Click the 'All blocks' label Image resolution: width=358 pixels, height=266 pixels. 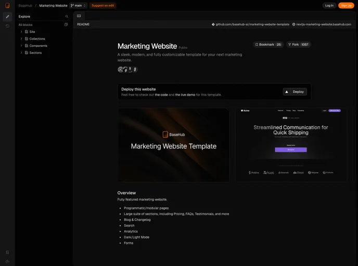tap(25, 24)
